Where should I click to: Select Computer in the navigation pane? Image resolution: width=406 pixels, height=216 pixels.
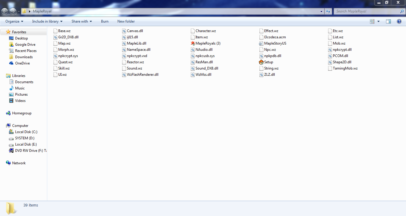(20, 126)
